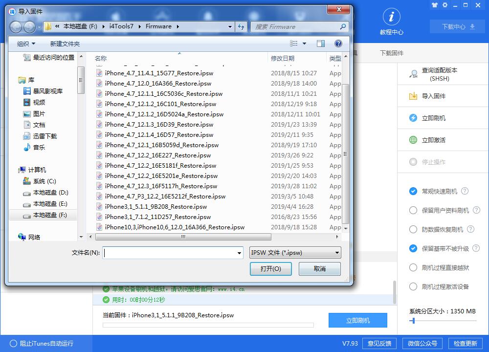Switch to 下载固件 tab
This screenshot has width=489, height=352.
pyautogui.click(x=391, y=53)
